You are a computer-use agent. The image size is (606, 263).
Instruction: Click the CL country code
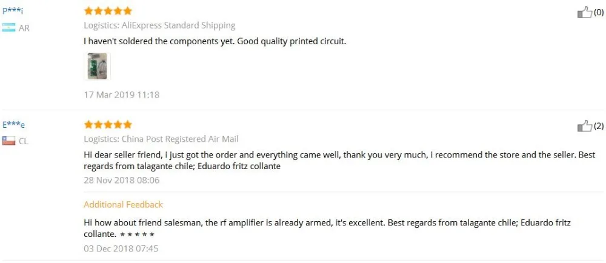click(23, 141)
